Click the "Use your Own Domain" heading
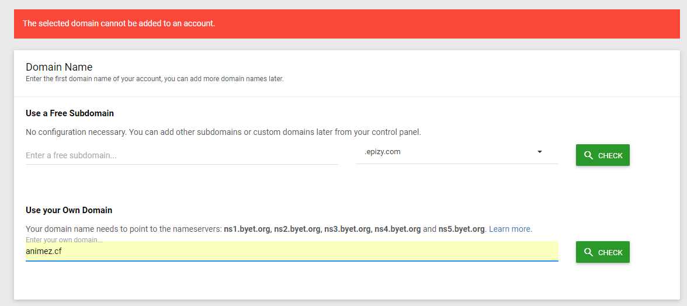This screenshot has width=687, height=306. [69, 210]
